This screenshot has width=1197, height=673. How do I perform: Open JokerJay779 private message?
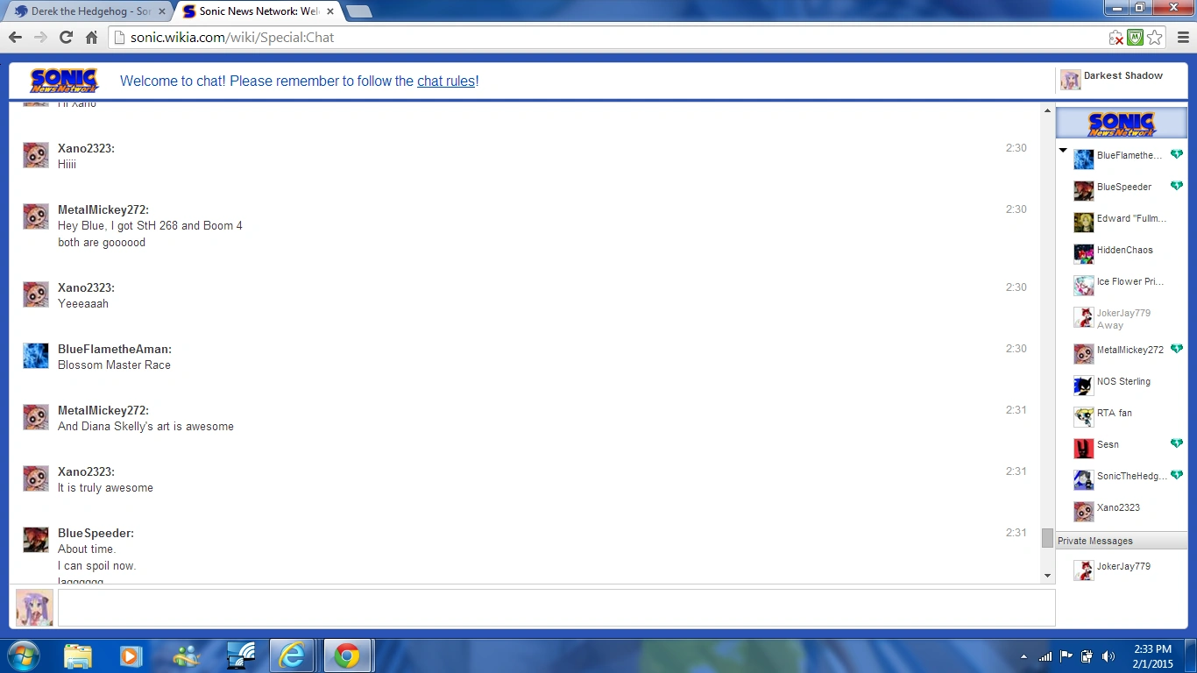1122,567
